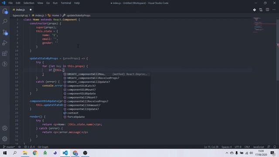Click the Open Changes editor action icon
Screen dimensions: 279x157
pos(261,10)
